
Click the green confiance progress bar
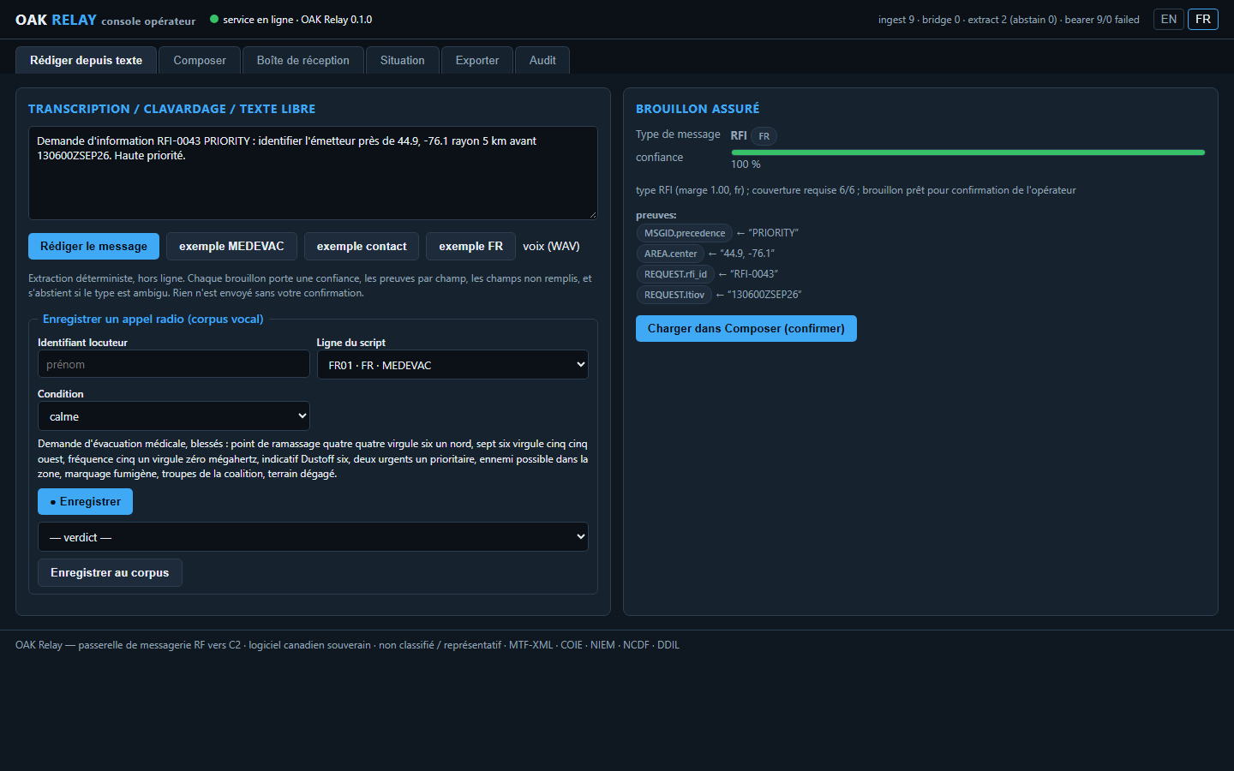point(967,152)
